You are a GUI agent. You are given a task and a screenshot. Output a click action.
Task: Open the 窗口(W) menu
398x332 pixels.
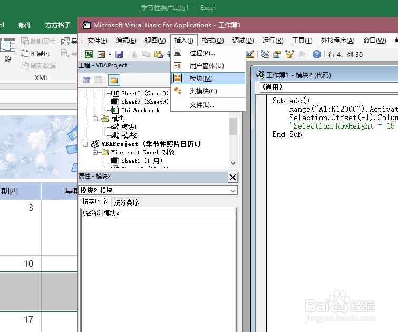point(374,41)
